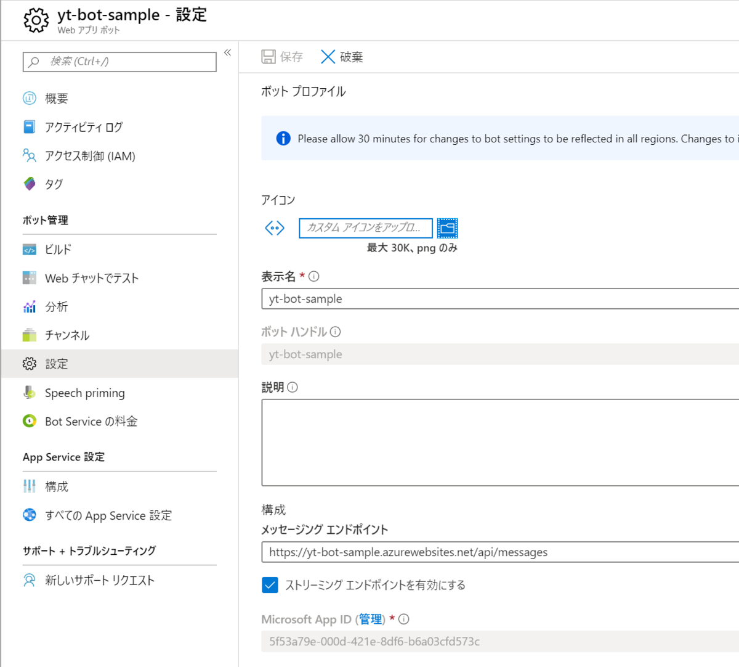Viewport: 739px width, 667px height.
Task: Click the Web チャットでテスト icon
Action: (x=30, y=278)
